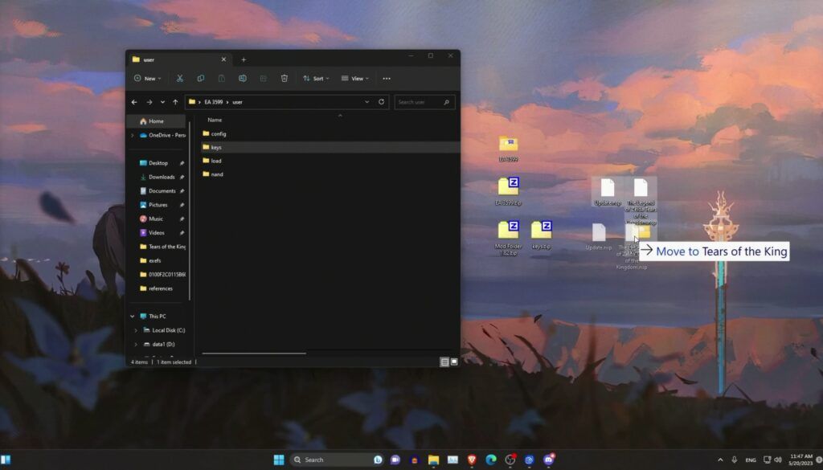Navigate back with the left arrow
Image resolution: width=823 pixels, height=470 pixels.
coord(134,102)
